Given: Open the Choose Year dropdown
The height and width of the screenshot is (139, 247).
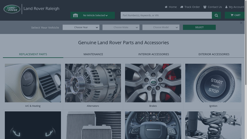Looking at the screenshot, I should pyautogui.click(x=81, y=27).
